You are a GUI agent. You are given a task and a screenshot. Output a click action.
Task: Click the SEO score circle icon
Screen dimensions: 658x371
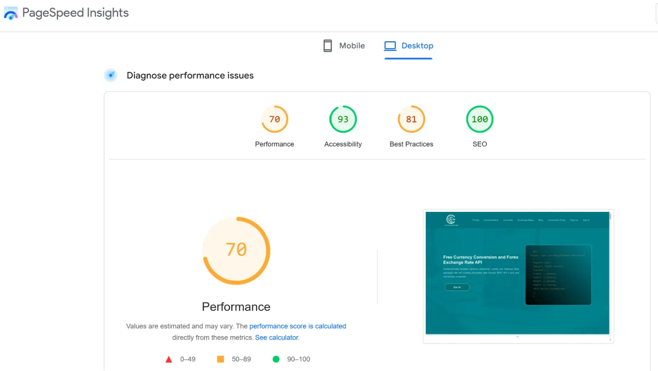[x=479, y=119]
